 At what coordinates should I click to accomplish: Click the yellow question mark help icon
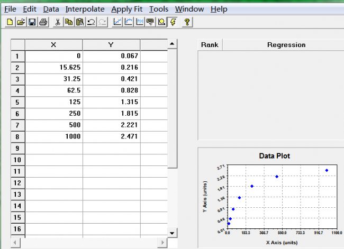click(187, 22)
